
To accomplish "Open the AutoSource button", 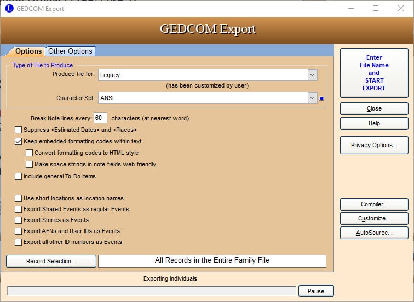I will click(x=374, y=233).
